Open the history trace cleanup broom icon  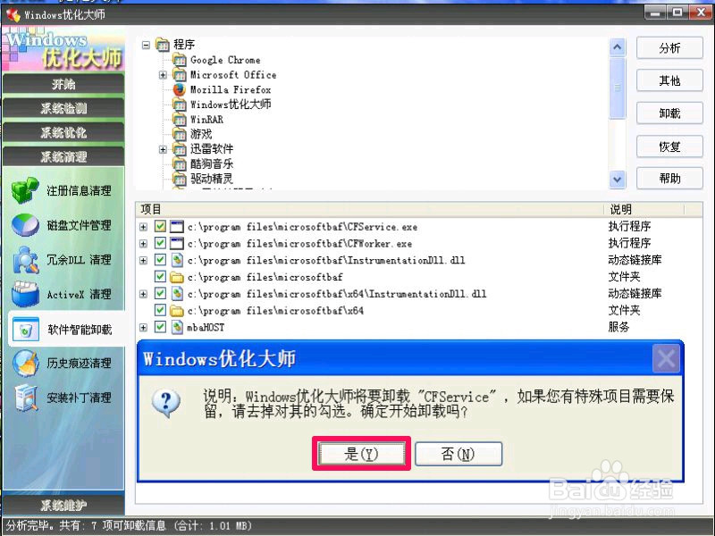point(25,364)
